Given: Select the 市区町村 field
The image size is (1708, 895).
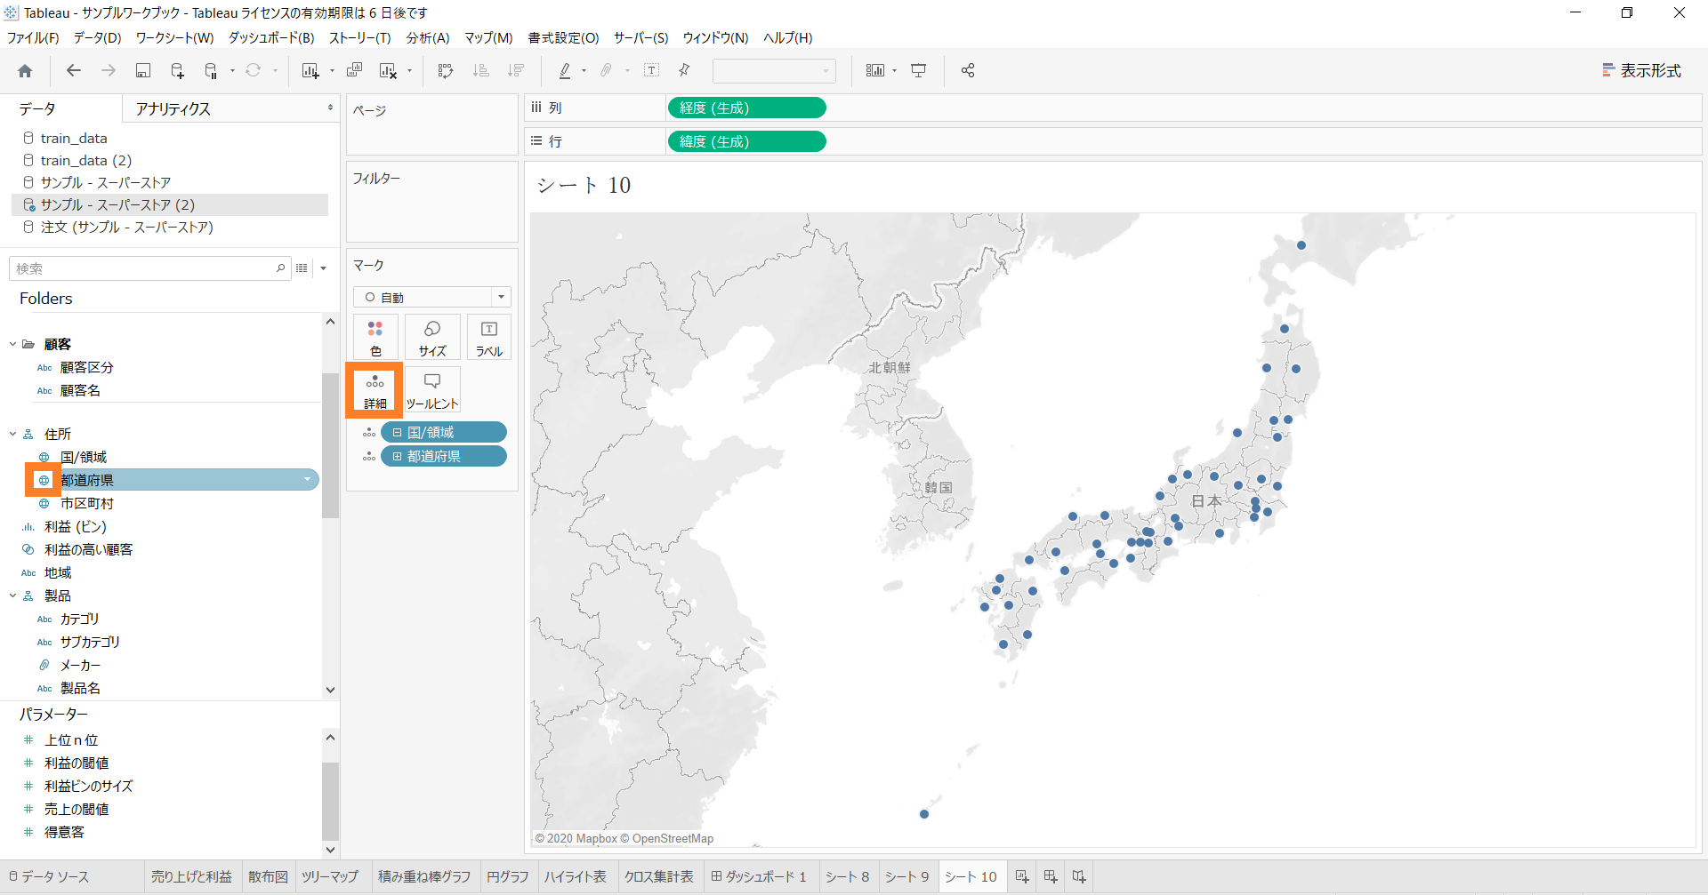Looking at the screenshot, I should pyautogui.click(x=87, y=503).
